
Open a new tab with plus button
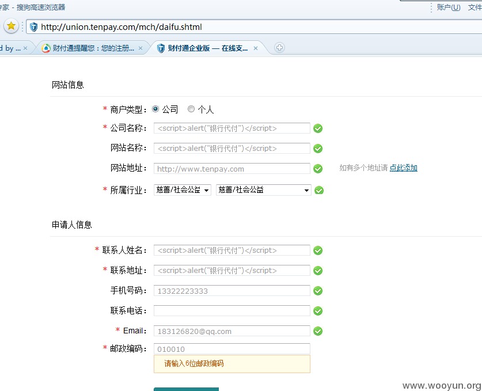(x=279, y=48)
